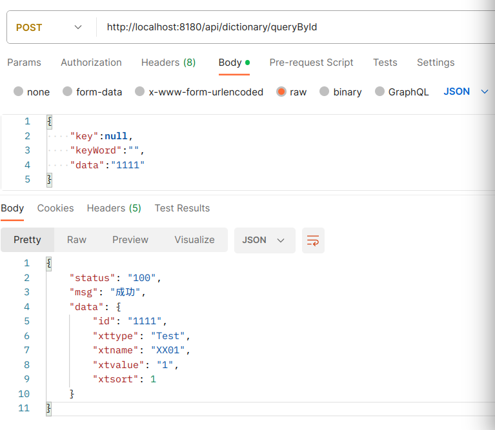This screenshot has width=495, height=430.
Task: Select the raw body radio button
Action: coord(281,92)
